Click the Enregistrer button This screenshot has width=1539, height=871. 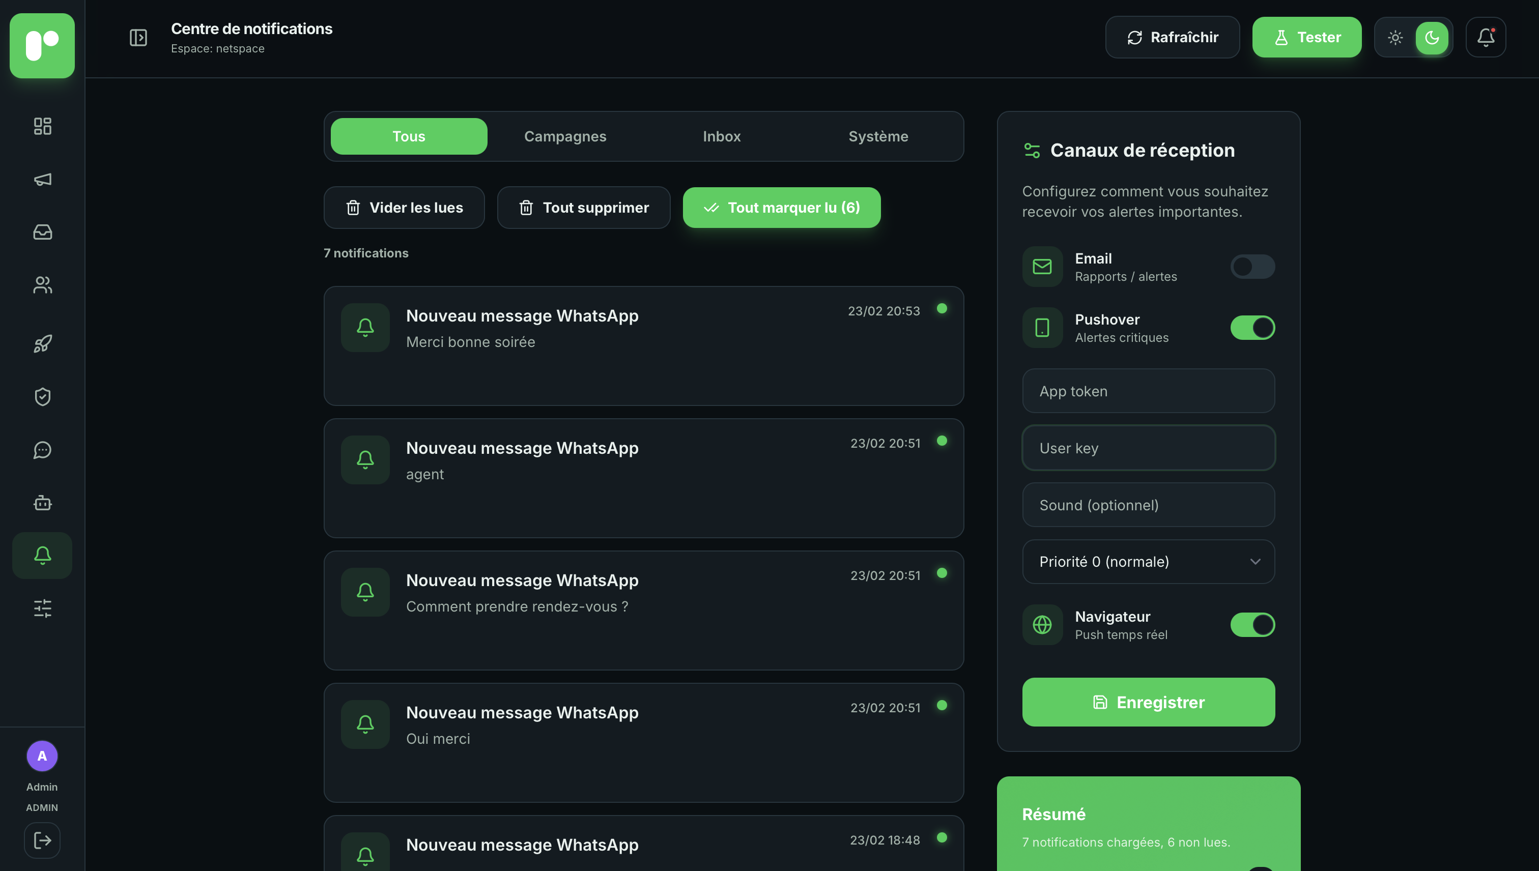coord(1148,702)
